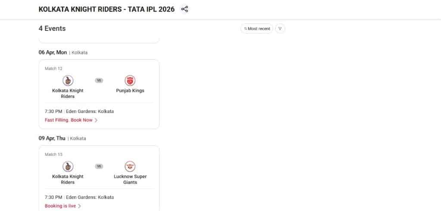
Task: Click the 06 Apr, Mon date heading
Action: 53,52
